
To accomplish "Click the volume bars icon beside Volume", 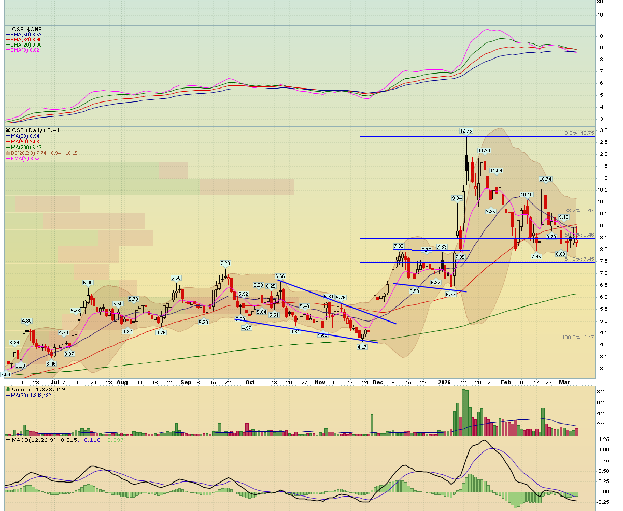I will click(x=7, y=388).
